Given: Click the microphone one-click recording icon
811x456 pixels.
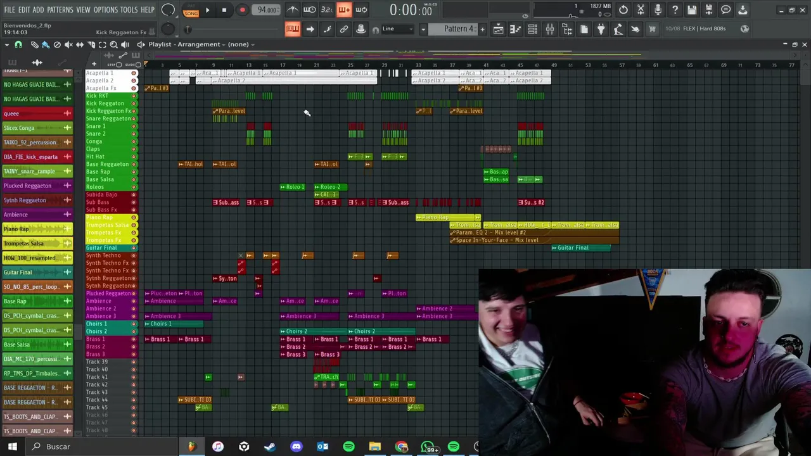Looking at the screenshot, I should pos(658,9).
